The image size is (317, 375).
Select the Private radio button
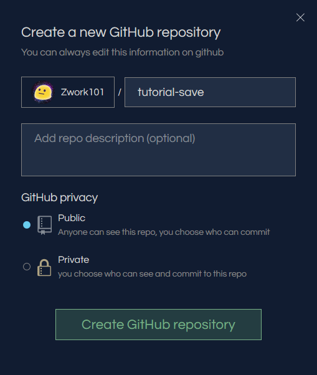coord(27,267)
